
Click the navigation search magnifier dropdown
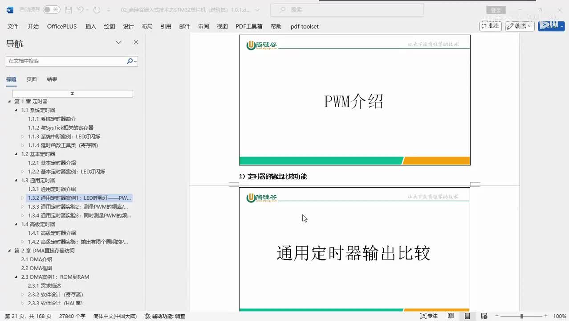coord(132,61)
